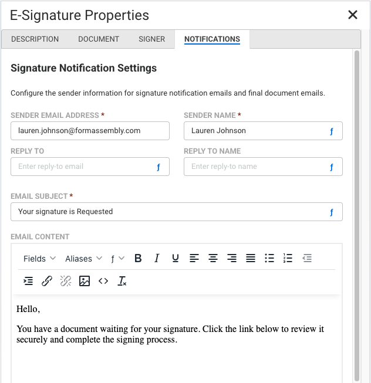Insert link in email content
The width and height of the screenshot is (371, 383).
pos(47,281)
